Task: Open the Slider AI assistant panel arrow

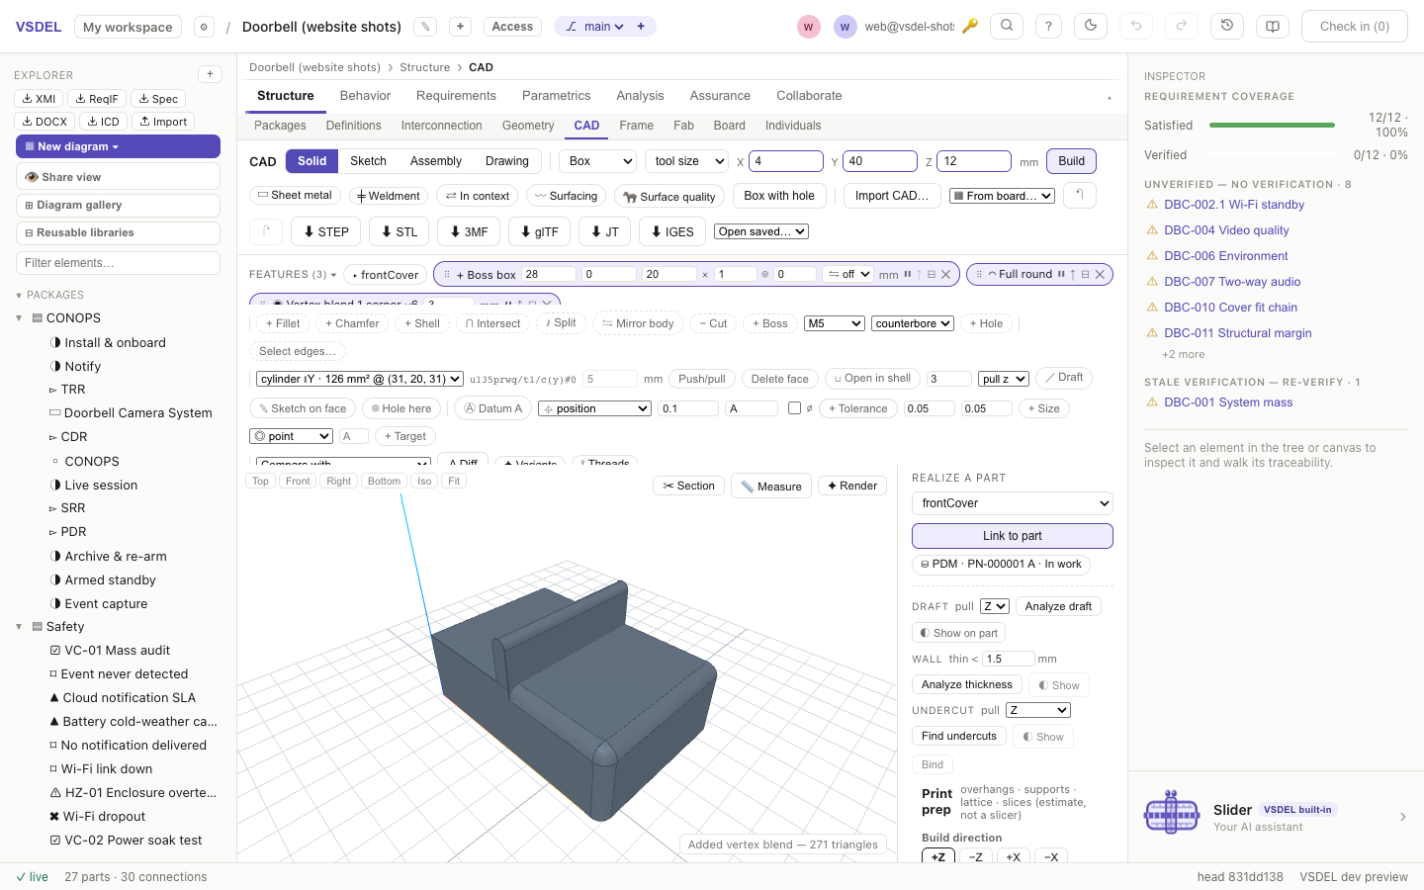Action: 1403,817
